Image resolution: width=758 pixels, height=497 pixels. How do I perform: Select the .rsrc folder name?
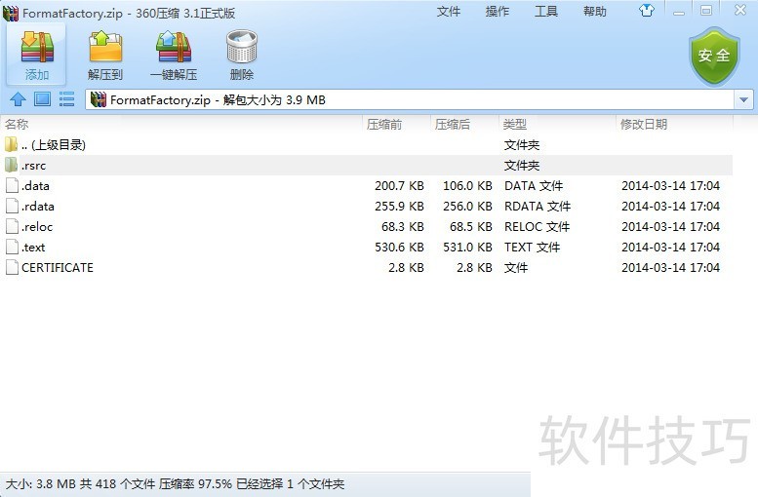click(x=33, y=166)
